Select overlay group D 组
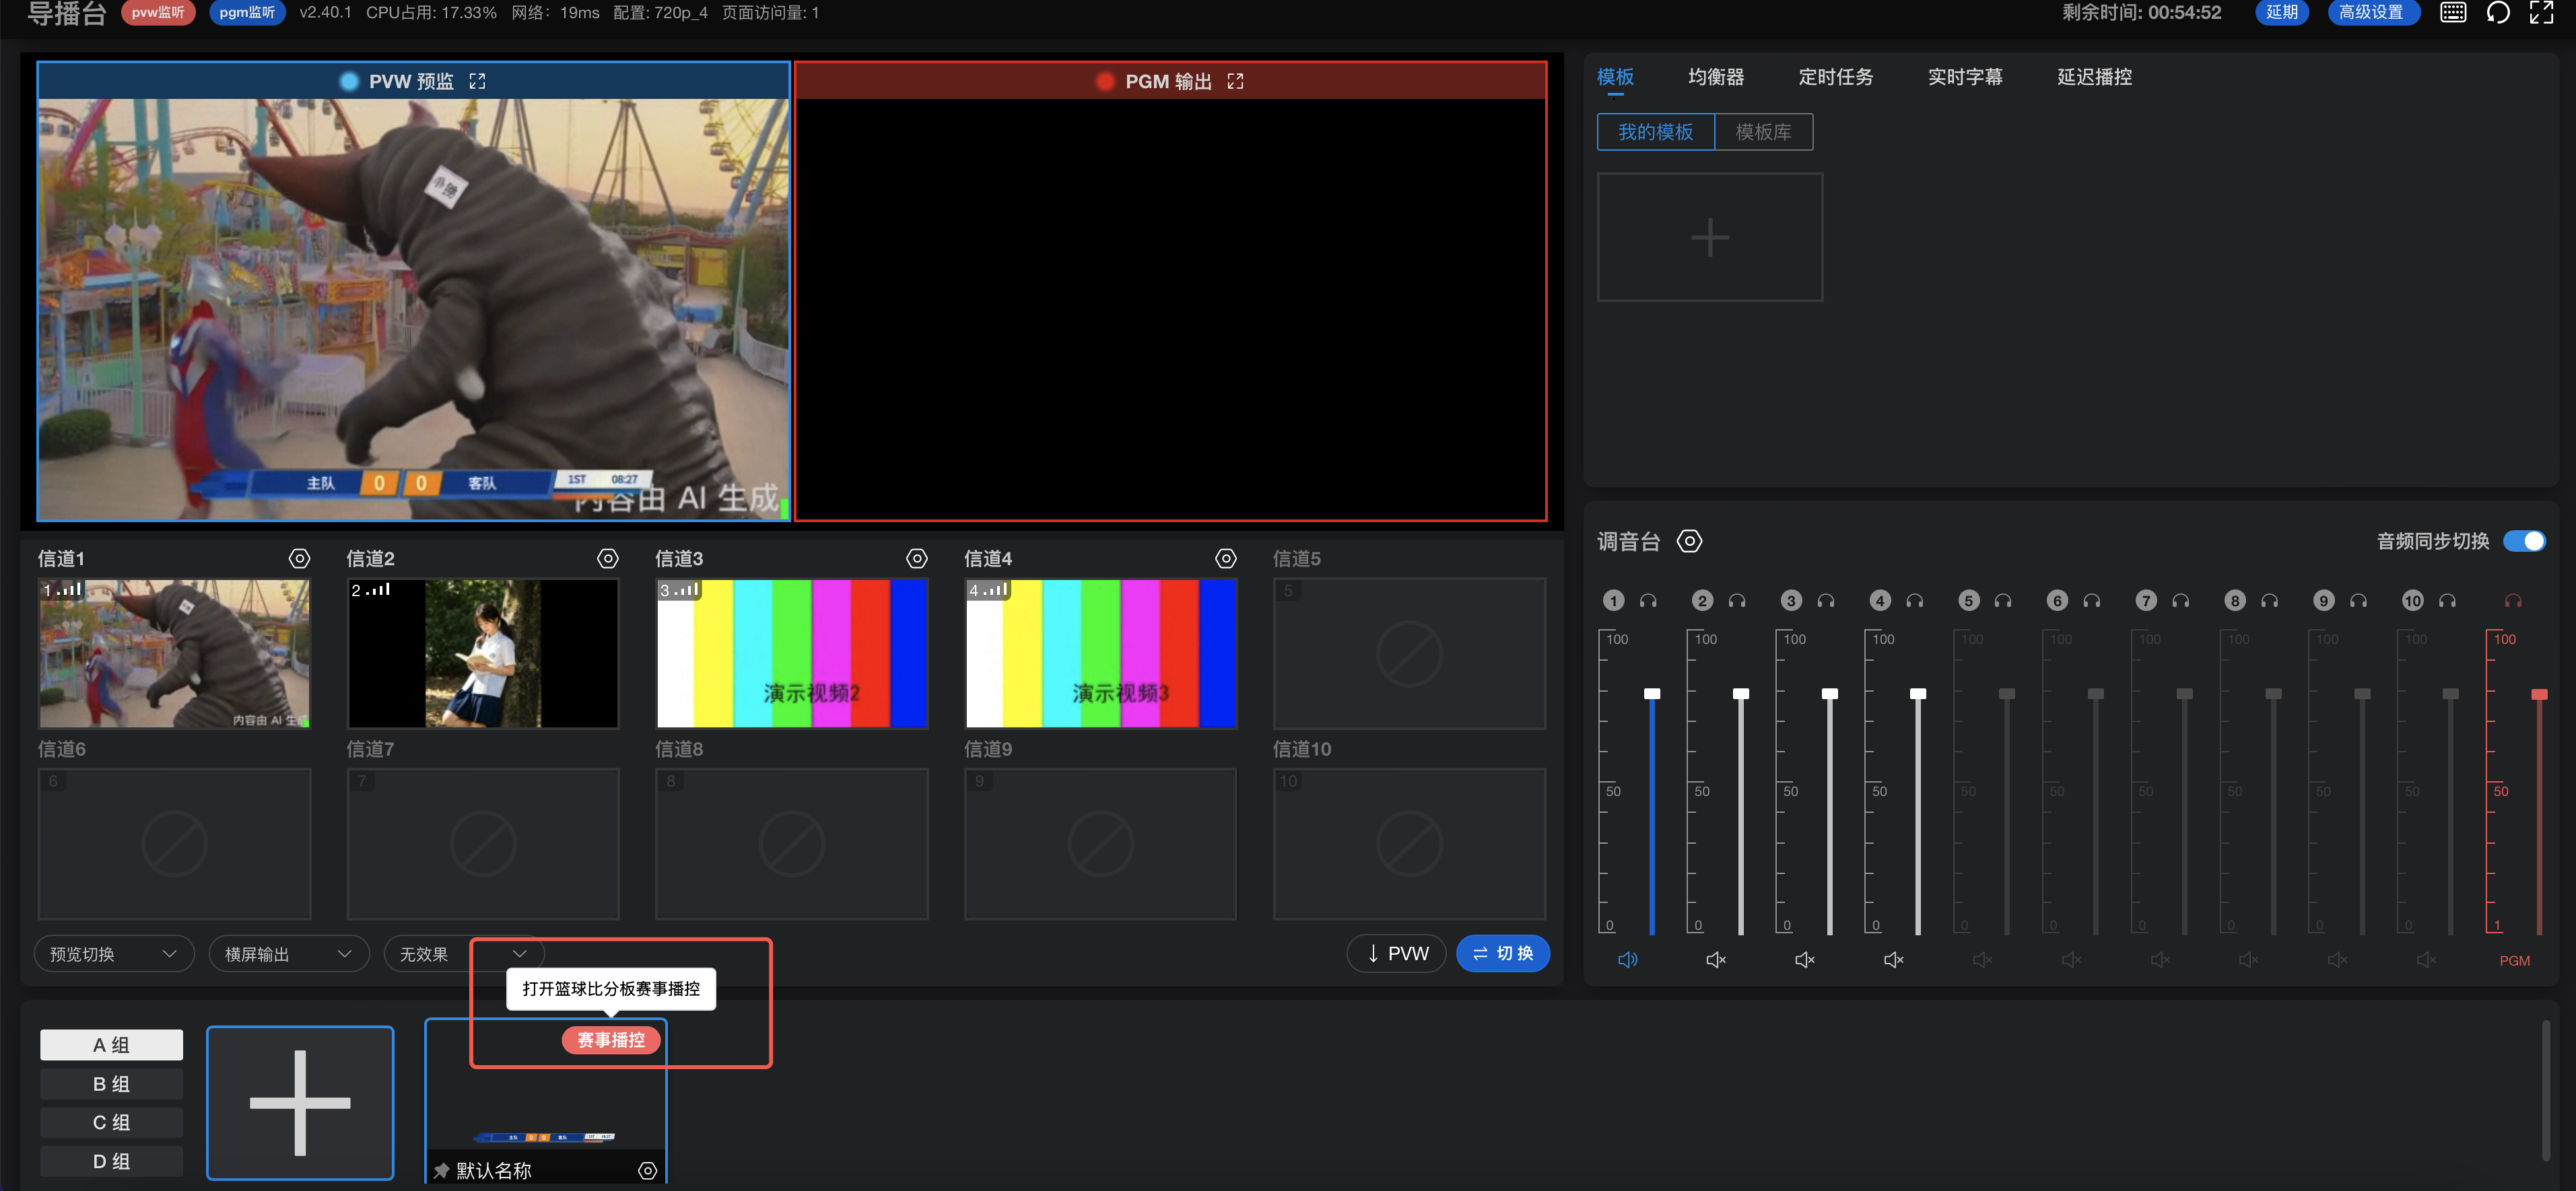This screenshot has width=2576, height=1191. (x=111, y=1161)
